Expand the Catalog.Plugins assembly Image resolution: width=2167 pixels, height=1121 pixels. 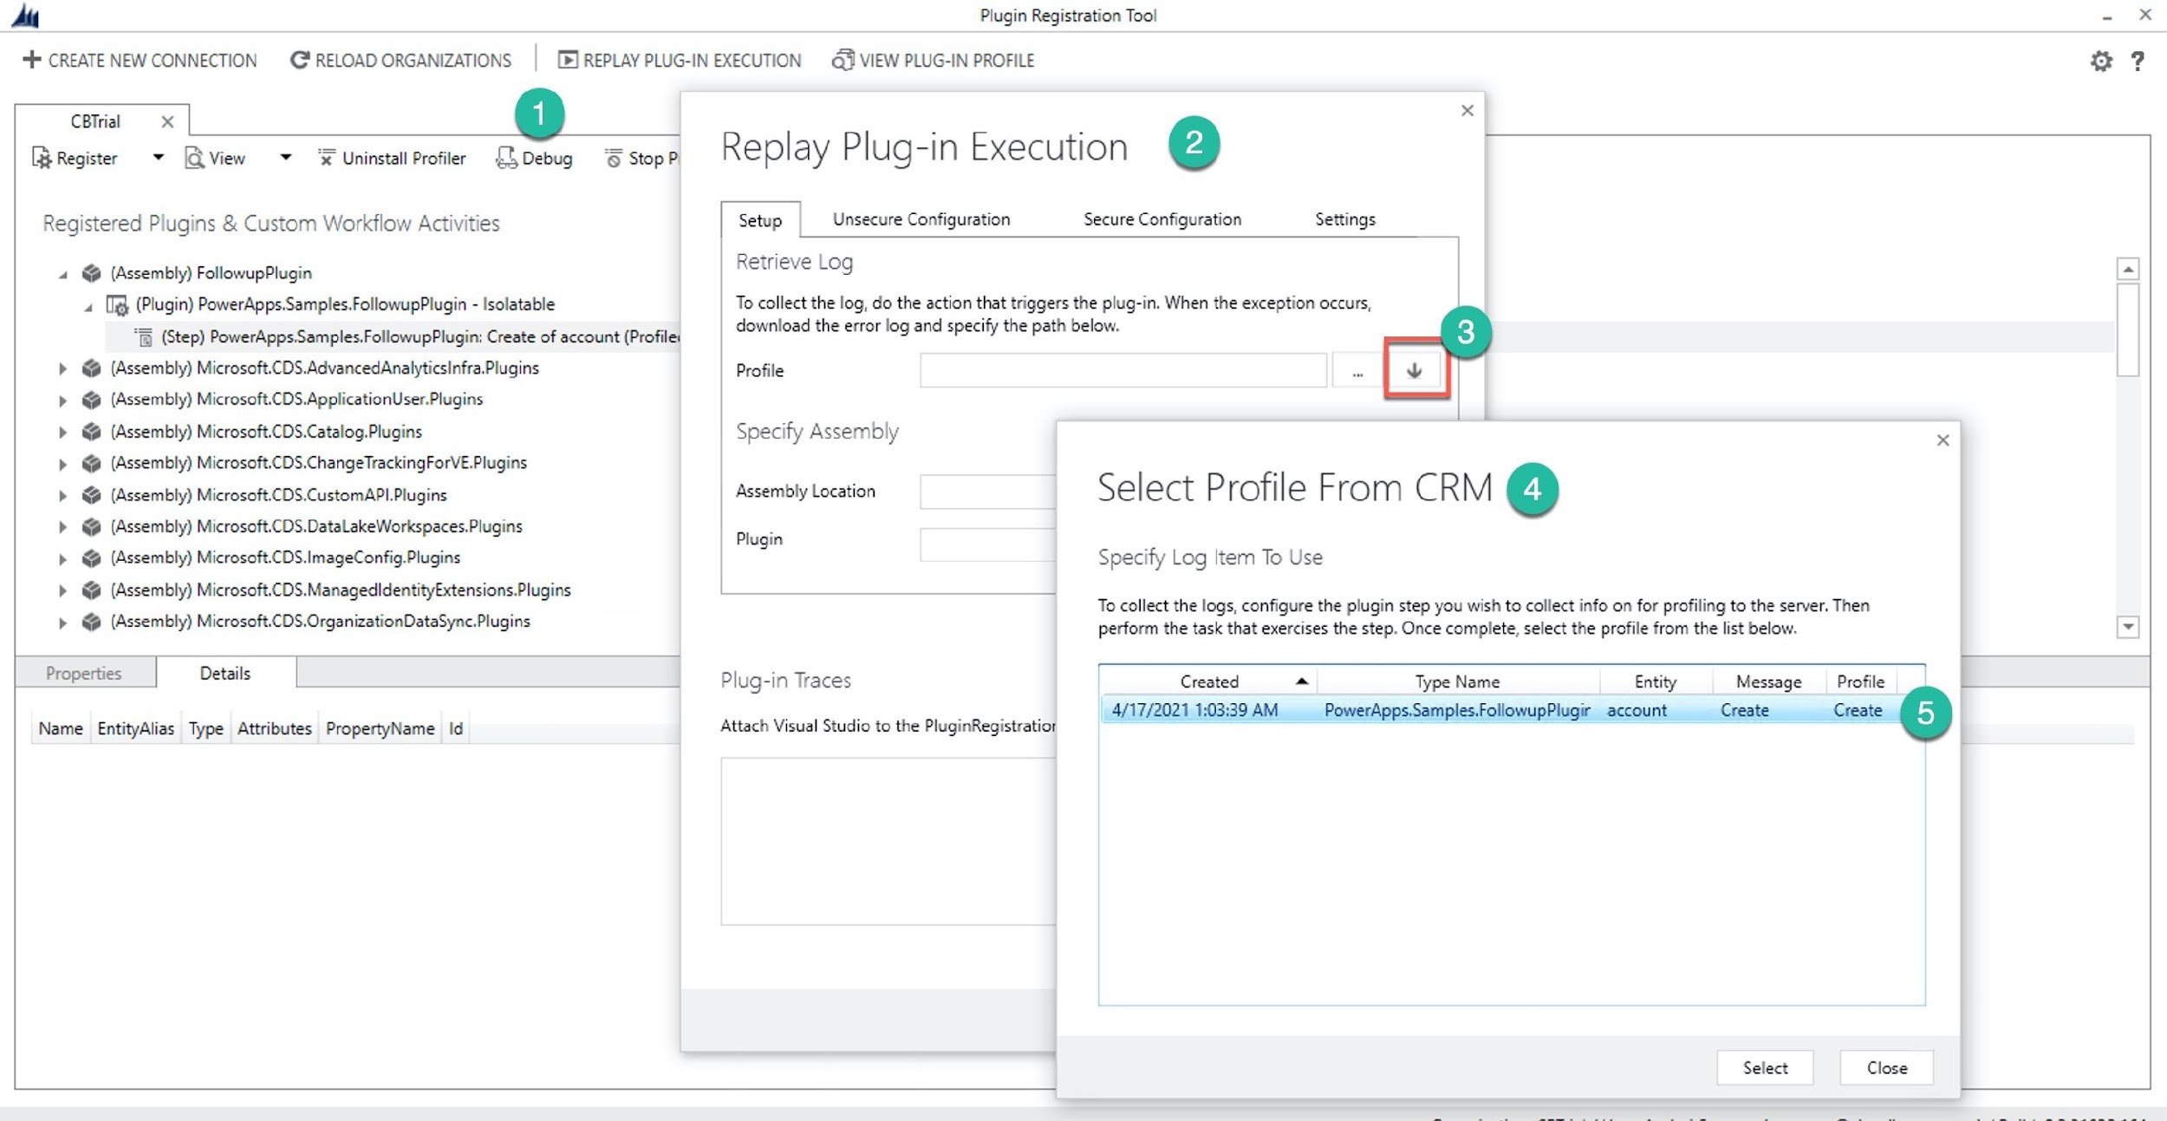(62, 432)
